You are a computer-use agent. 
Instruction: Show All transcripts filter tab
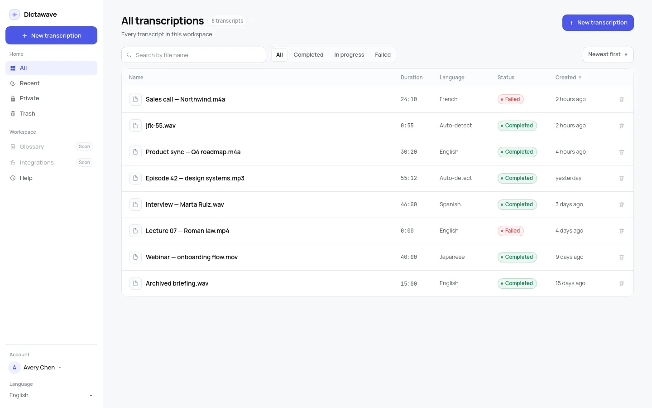pyautogui.click(x=279, y=55)
